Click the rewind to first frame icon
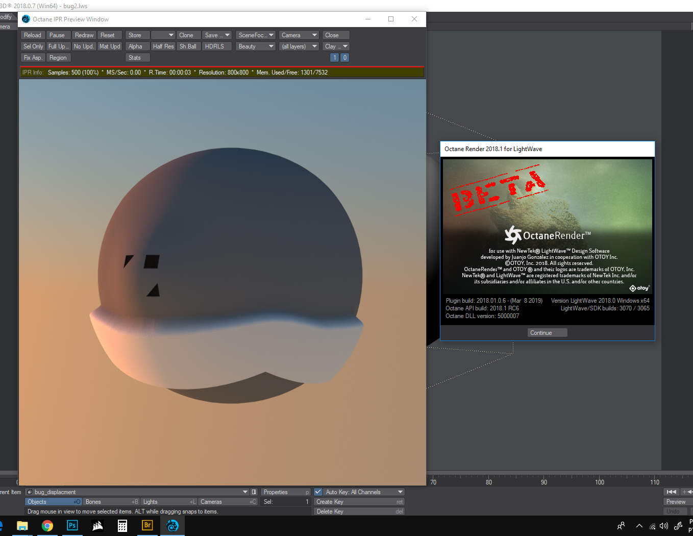Viewport: 693px width, 536px height. [x=672, y=492]
